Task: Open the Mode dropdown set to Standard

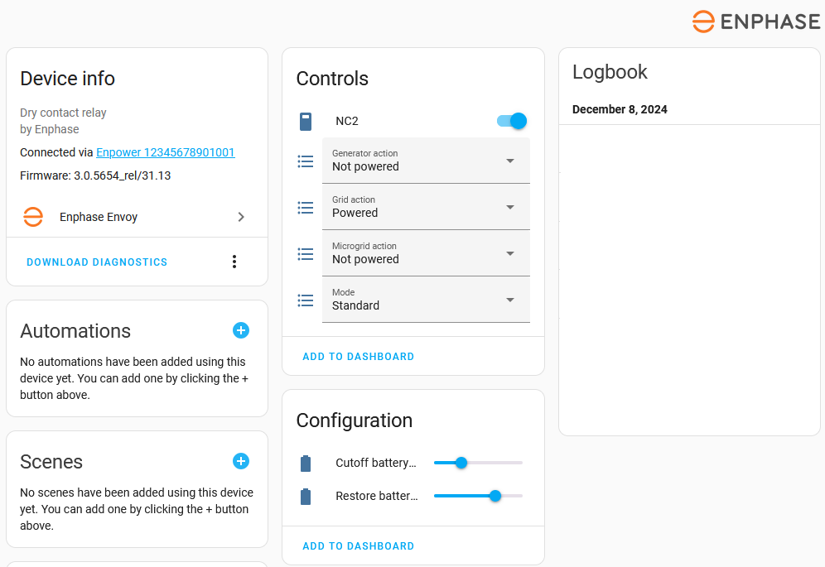Action: tap(426, 300)
